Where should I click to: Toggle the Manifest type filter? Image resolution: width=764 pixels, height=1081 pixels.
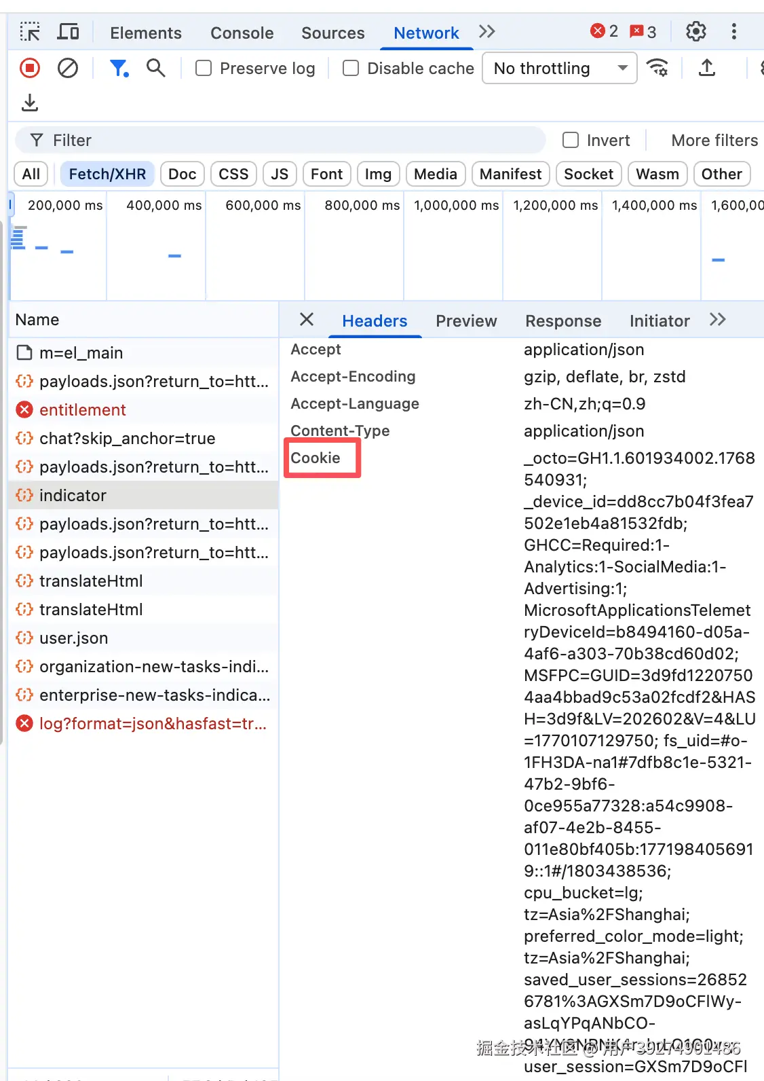pyautogui.click(x=511, y=175)
